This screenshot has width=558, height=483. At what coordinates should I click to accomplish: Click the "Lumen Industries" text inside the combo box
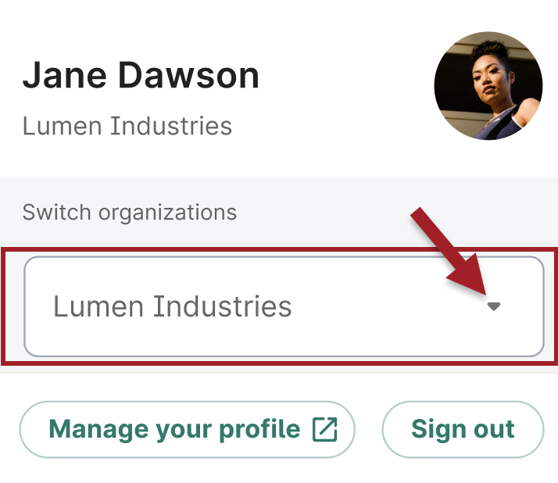(x=172, y=306)
